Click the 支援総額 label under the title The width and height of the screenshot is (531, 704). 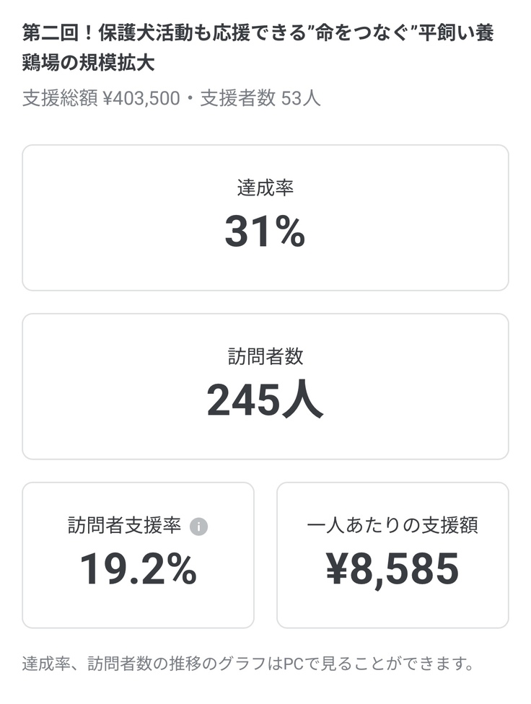pyautogui.click(x=60, y=98)
